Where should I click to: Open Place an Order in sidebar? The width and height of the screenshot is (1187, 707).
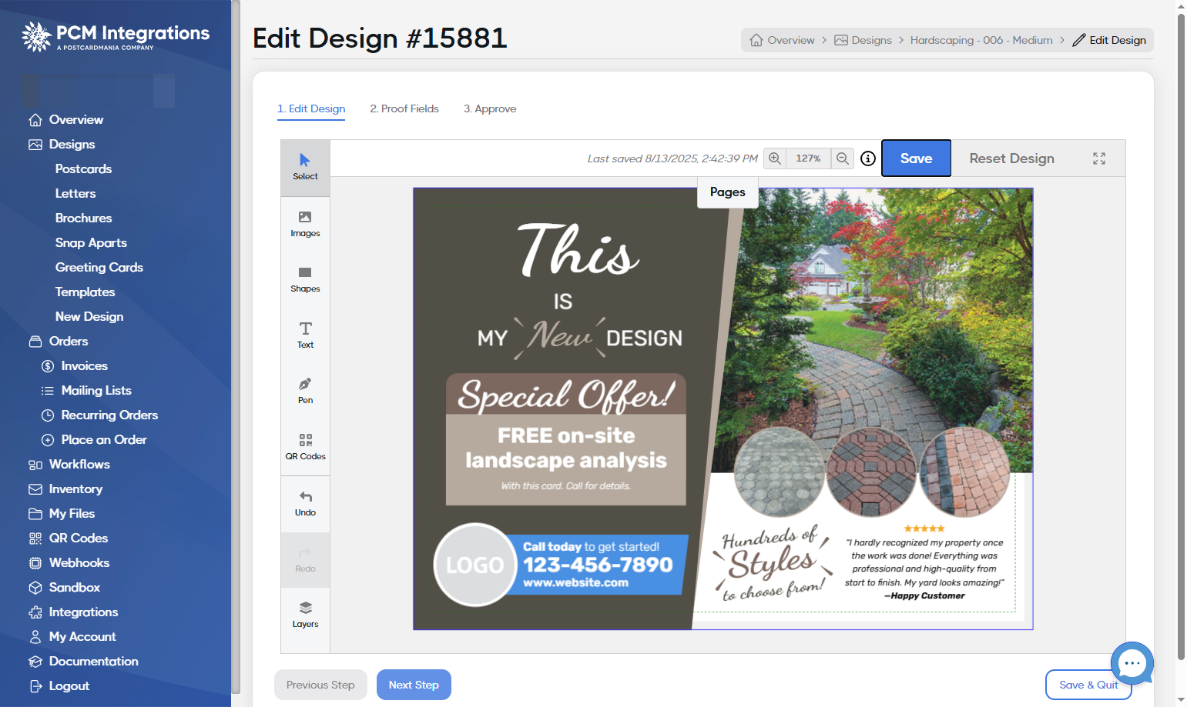(x=94, y=439)
